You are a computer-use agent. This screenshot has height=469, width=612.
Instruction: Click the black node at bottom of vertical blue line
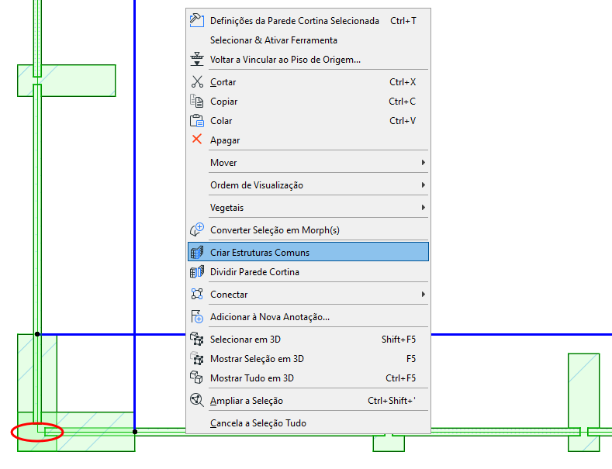[135, 432]
